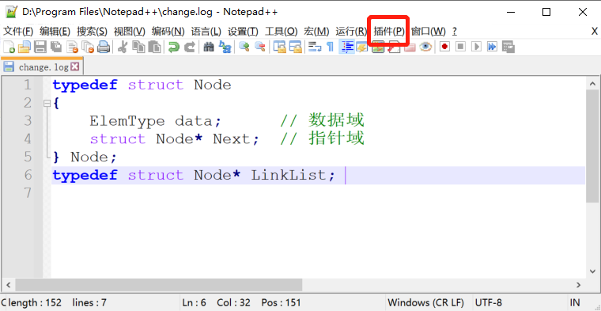This screenshot has height=311, width=601.
Task: Open the 宏(M) menu
Action: (316, 31)
